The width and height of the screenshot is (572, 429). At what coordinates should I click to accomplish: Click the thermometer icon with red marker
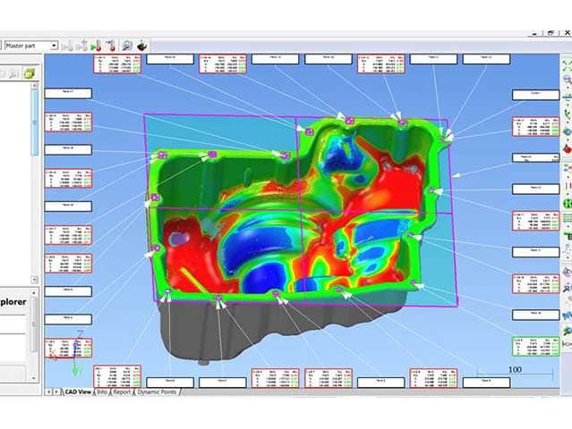pyautogui.click(x=110, y=45)
